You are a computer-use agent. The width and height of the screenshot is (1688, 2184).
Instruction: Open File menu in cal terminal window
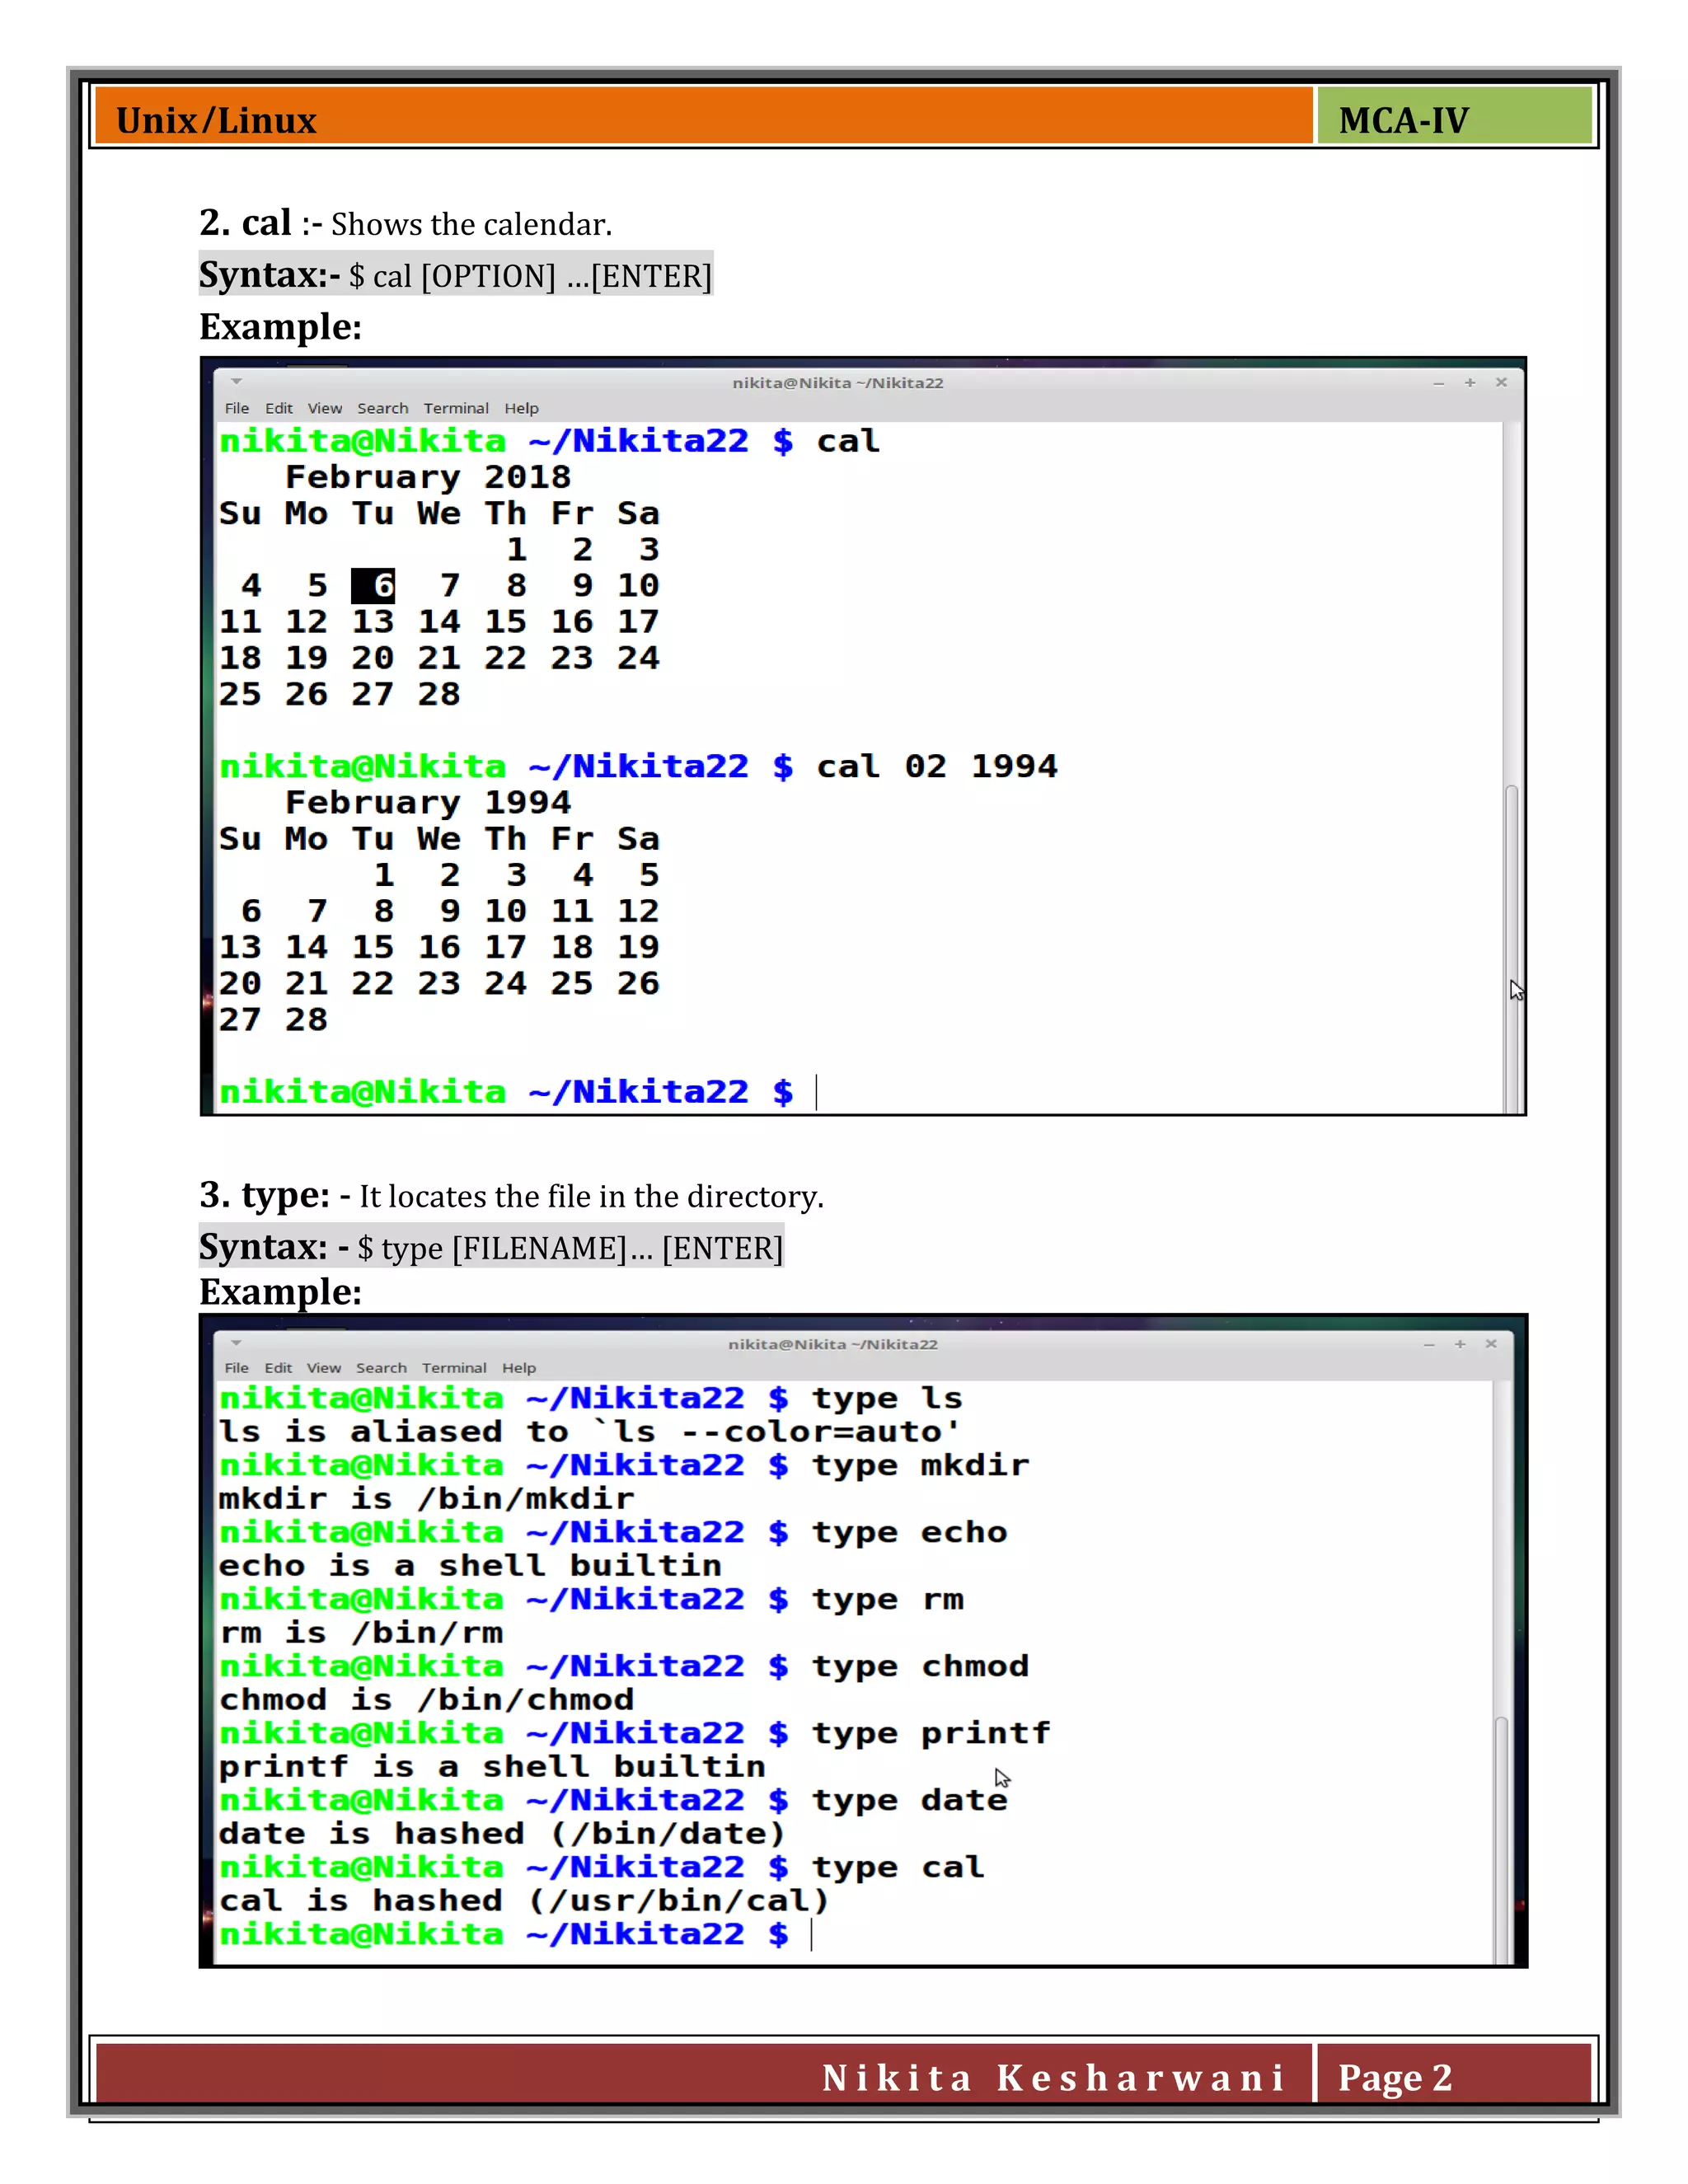pos(237,408)
